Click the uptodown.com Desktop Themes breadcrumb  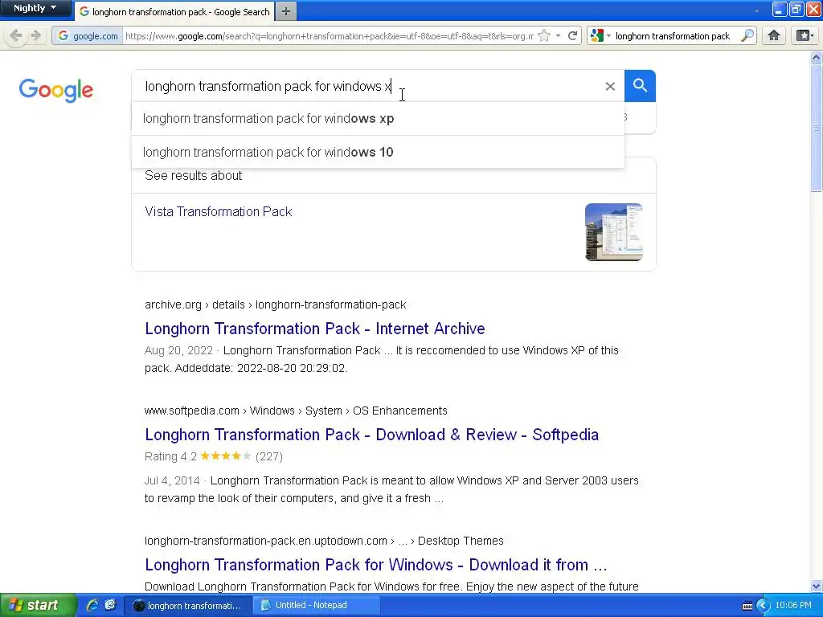[x=324, y=541]
